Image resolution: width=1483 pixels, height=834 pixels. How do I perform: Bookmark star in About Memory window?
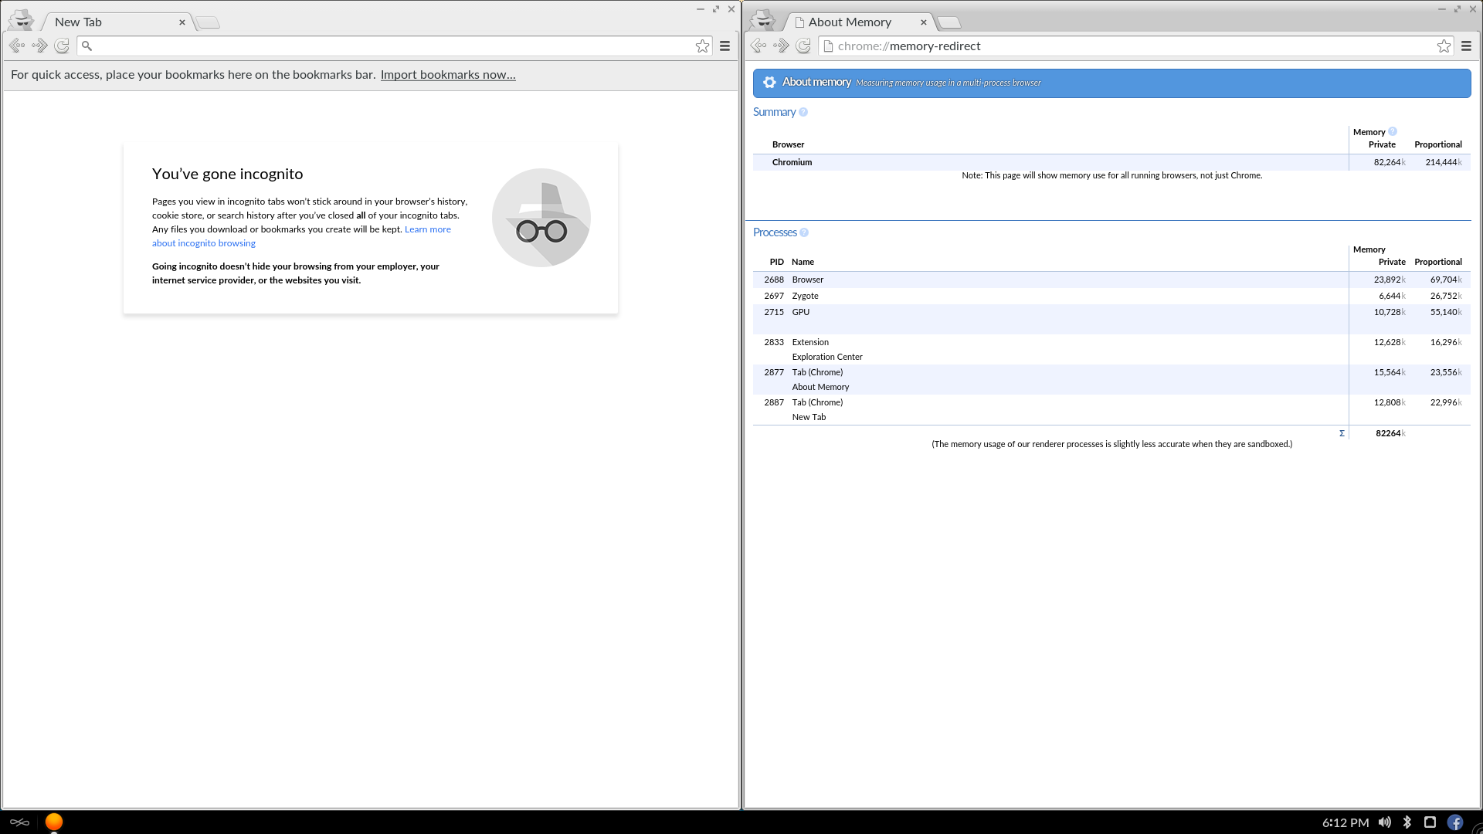click(x=1444, y=46)
